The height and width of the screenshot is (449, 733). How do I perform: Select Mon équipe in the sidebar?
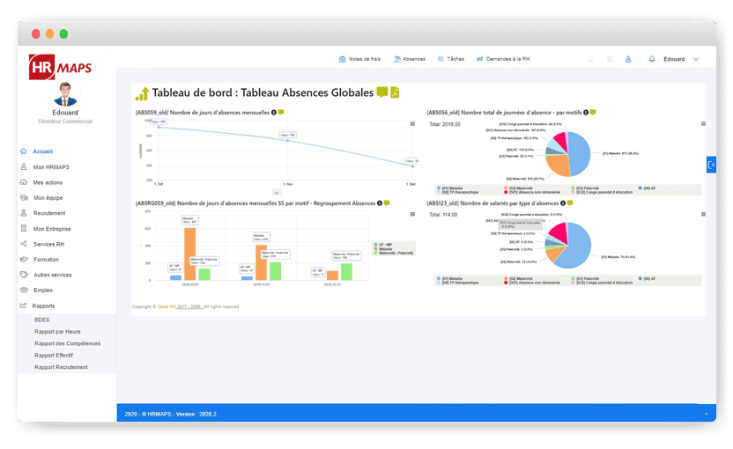point(48,197)
